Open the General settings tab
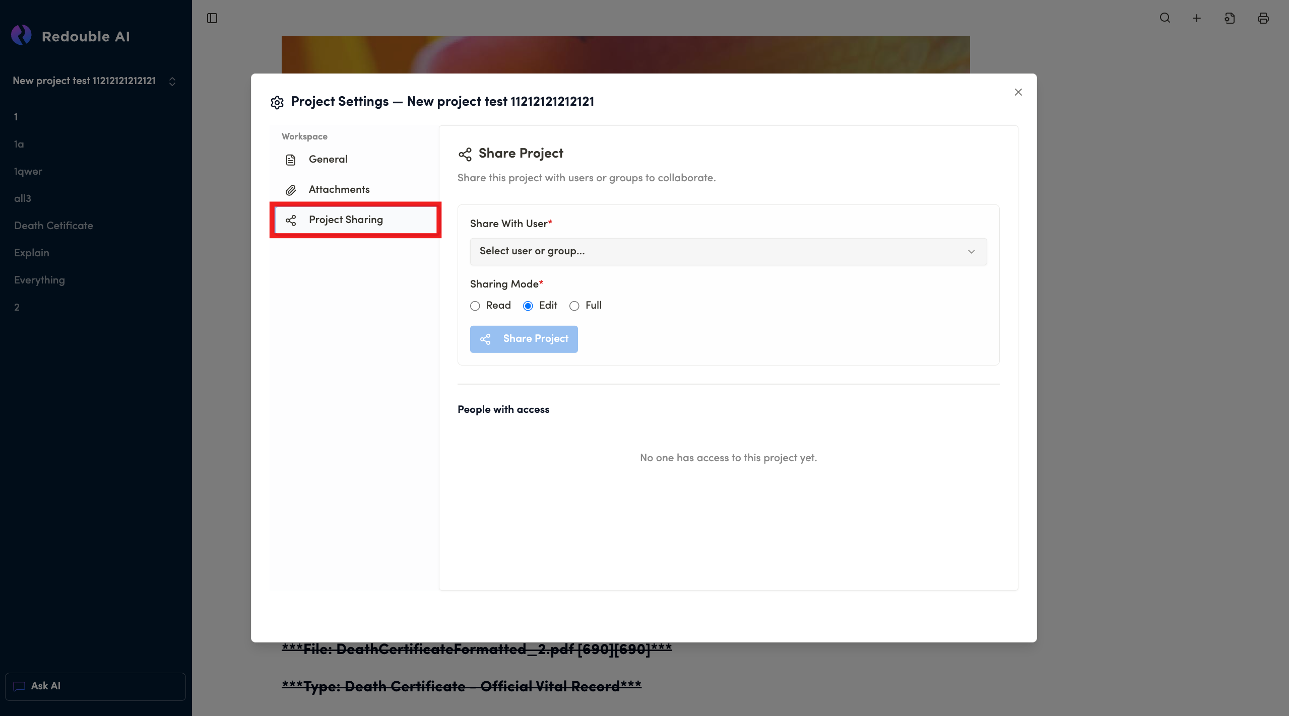This screenshot has width=1289, height=716. (328, 160)
